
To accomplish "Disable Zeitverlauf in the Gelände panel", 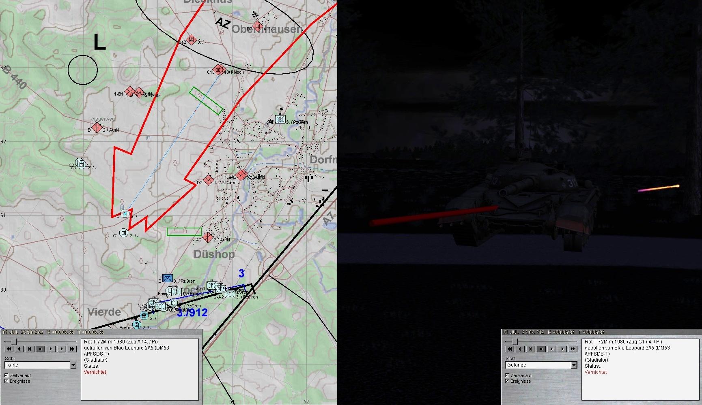I will (507, 375).
